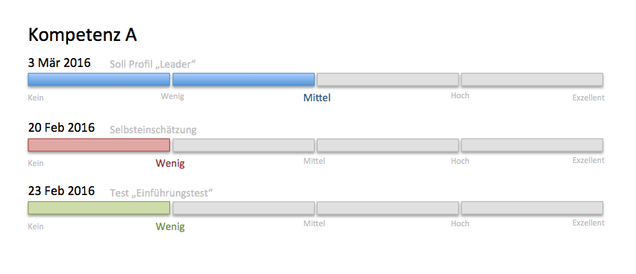The width and height of the screenshot is (636, 274).
Task: Click the red Wenig label
Action: [170, 163]
